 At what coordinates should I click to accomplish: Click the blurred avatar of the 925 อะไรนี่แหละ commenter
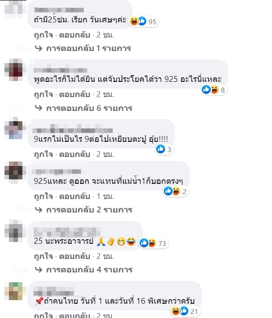[15, 70]
